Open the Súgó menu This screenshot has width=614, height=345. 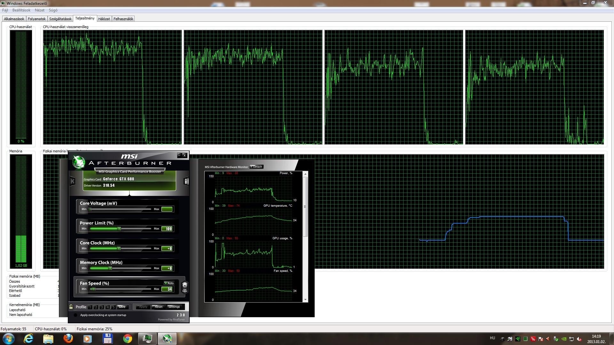[53, 10]
